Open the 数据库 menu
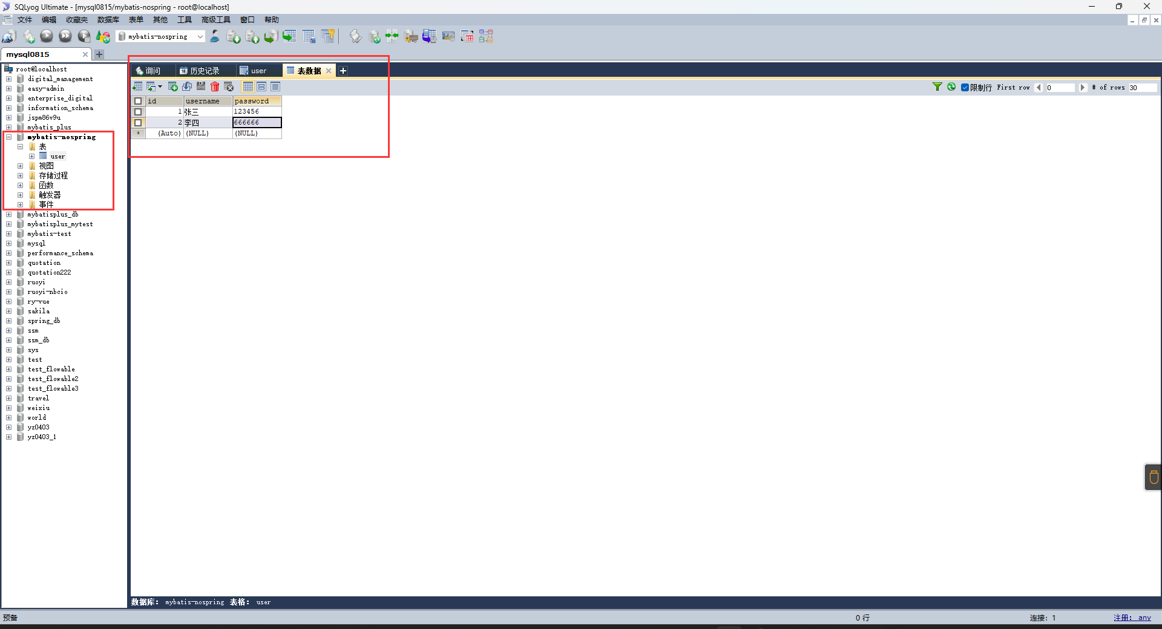The width and height of the screenshot is (1162, 629). pyautogui.click(x=108, y=20)
